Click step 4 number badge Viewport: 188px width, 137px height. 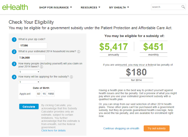[14, 77]
